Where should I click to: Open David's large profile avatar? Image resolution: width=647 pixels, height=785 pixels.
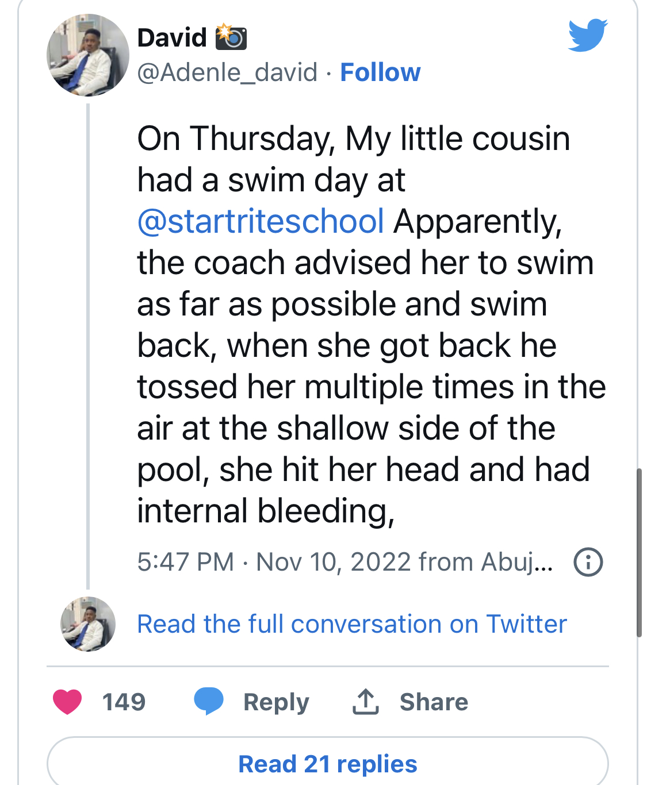tap(87, 55)
